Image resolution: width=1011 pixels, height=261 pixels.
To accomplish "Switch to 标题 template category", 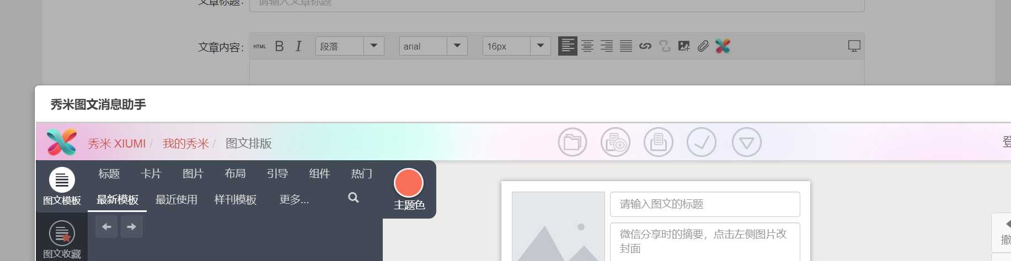I will pyautogui.click(x=109, y=173).
